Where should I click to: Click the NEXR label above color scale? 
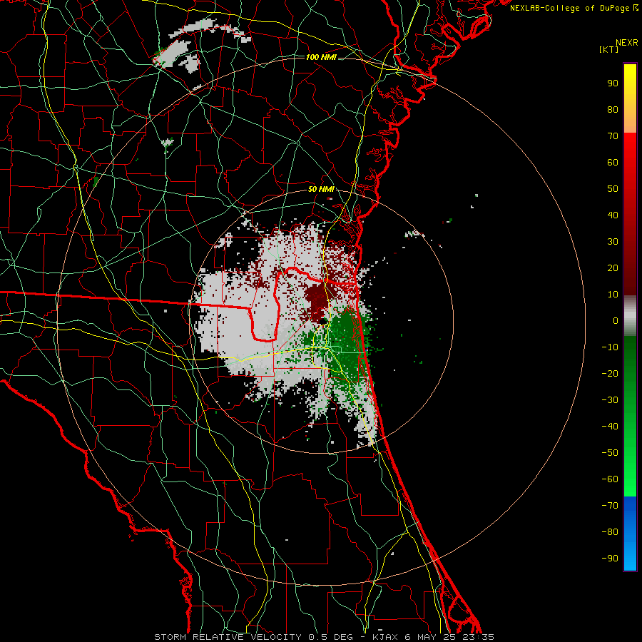pos(627,43)
